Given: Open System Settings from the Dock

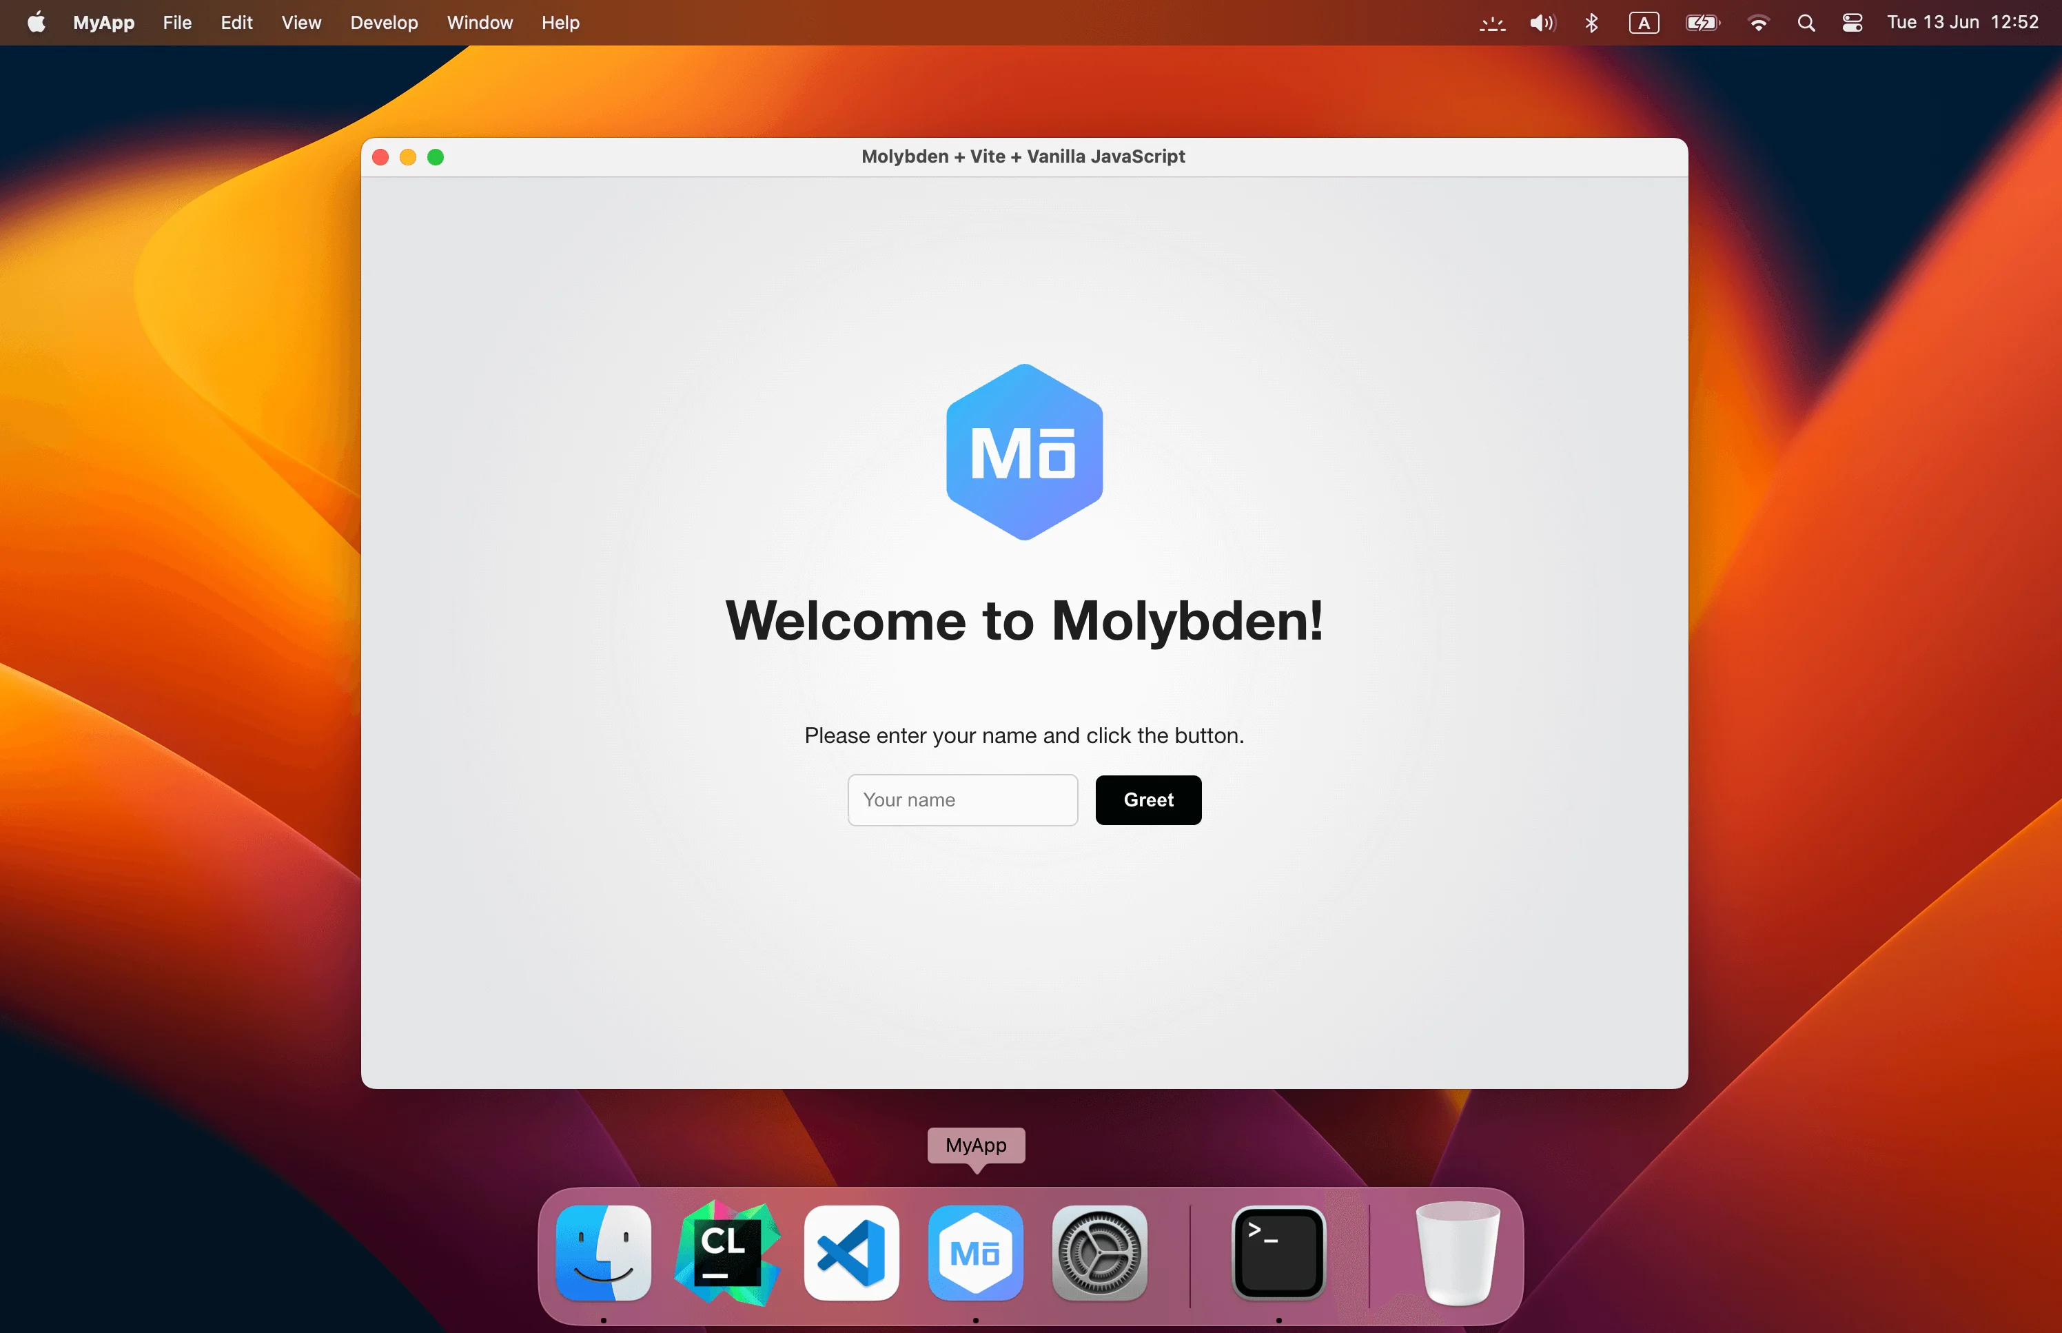Looking at the screenshot, I should (x=1100, y=1253).
